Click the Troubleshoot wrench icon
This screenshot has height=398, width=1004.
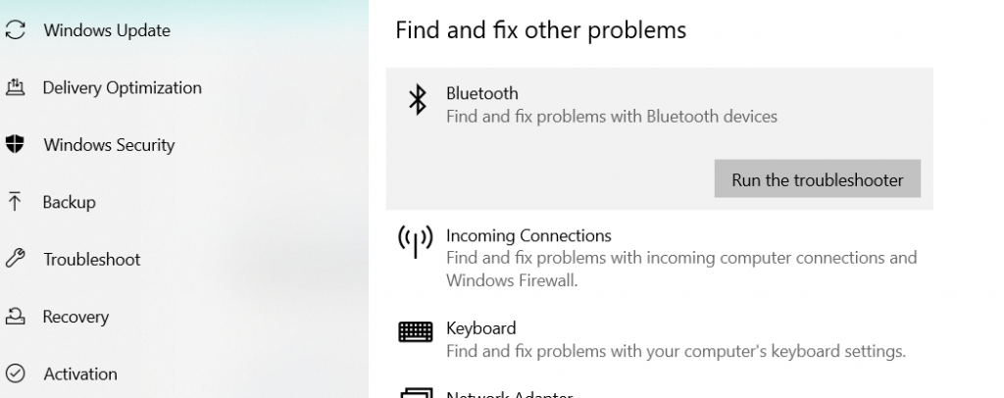14,260
